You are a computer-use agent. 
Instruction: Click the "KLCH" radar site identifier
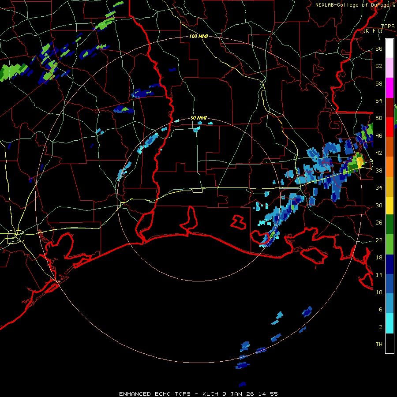[211, 394]
